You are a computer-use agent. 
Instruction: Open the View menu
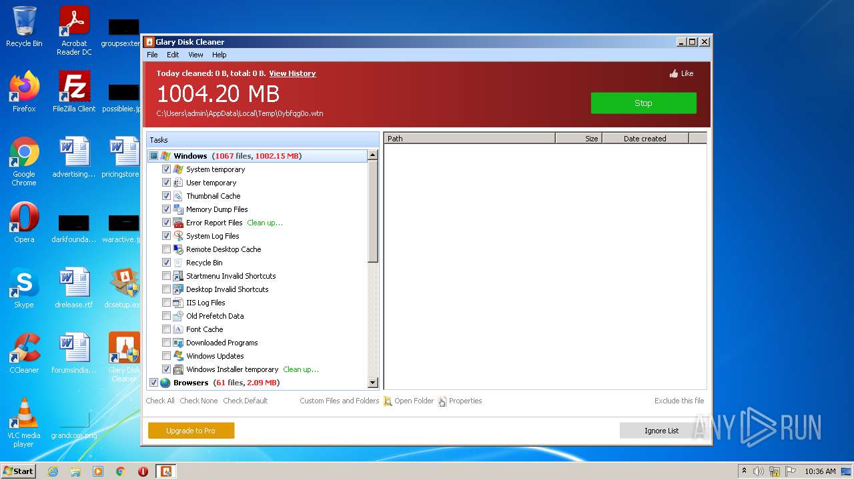pos(195,55)
